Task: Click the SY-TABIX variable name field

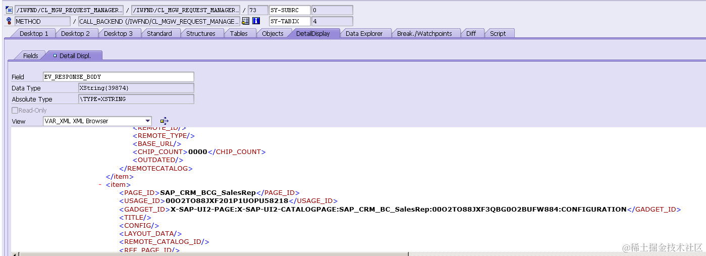Action: click(x=290, y=21)
